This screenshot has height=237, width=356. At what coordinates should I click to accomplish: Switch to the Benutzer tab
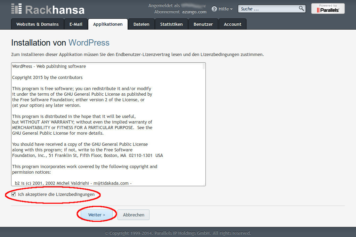point(203,24)
